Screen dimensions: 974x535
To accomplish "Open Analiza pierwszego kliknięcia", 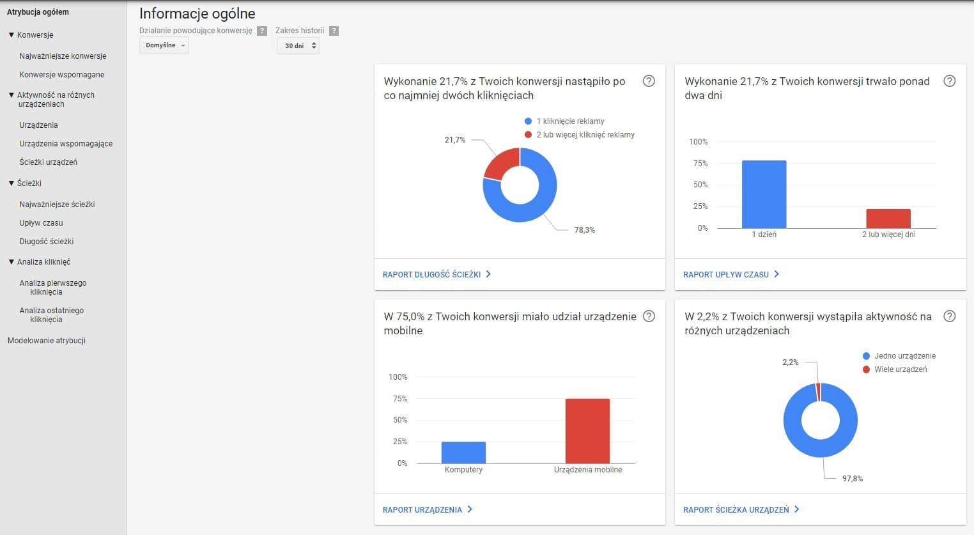I will coord(52,288).
